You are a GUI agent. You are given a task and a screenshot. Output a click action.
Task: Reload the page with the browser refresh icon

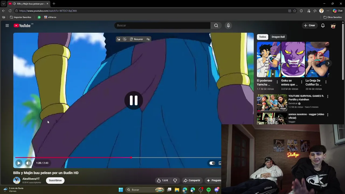point(10,11)
